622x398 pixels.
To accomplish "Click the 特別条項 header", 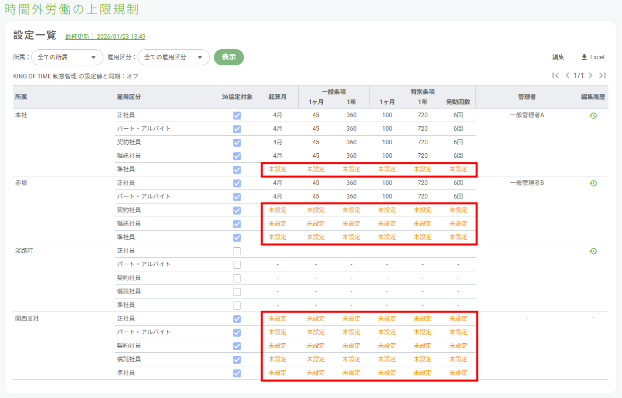I will (x=423, y=91).
